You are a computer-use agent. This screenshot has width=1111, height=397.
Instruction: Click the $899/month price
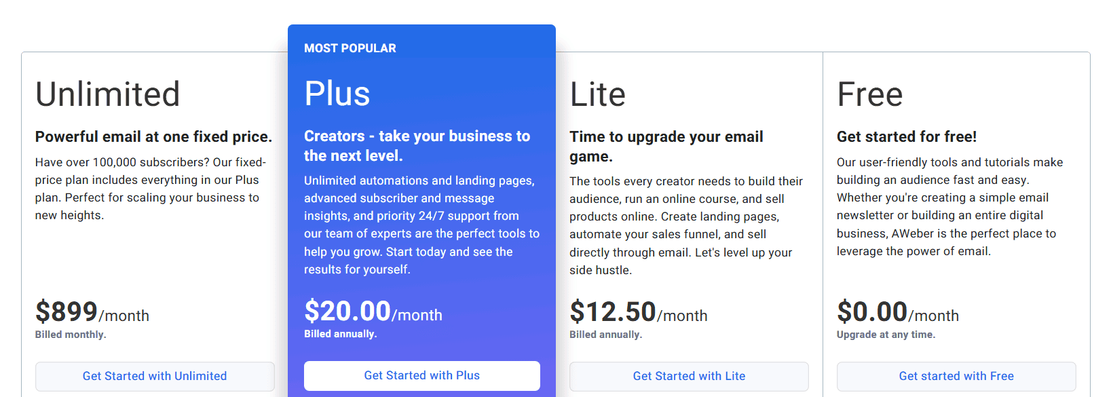[x=92, y=312]
